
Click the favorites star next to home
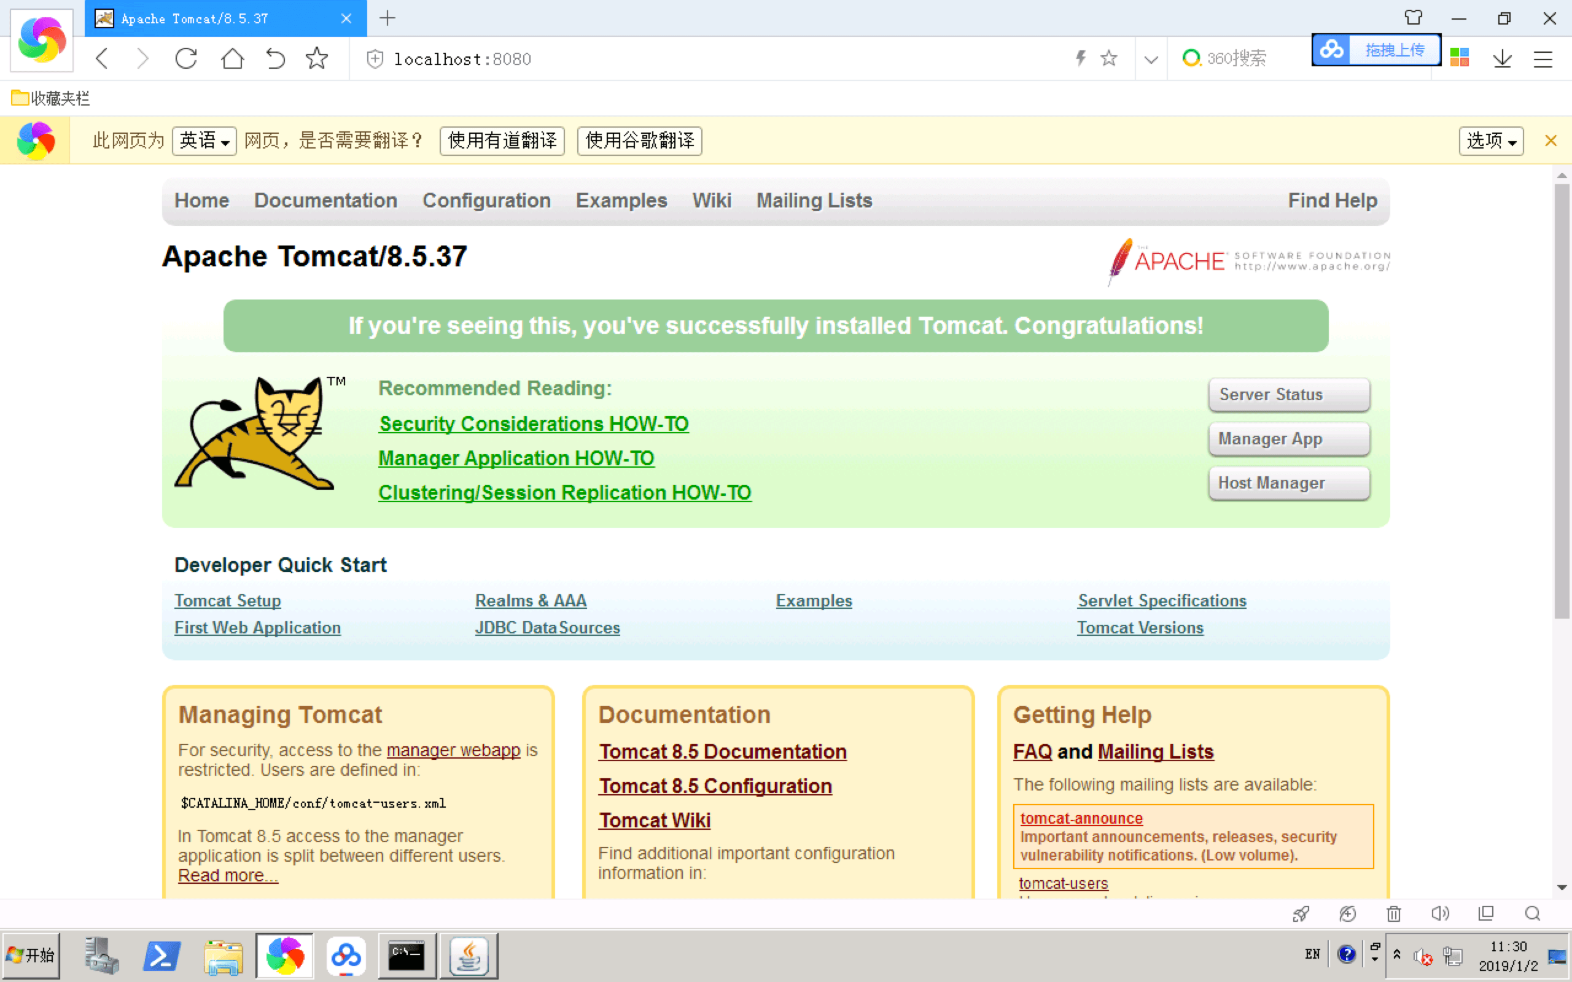pos(317,58)
